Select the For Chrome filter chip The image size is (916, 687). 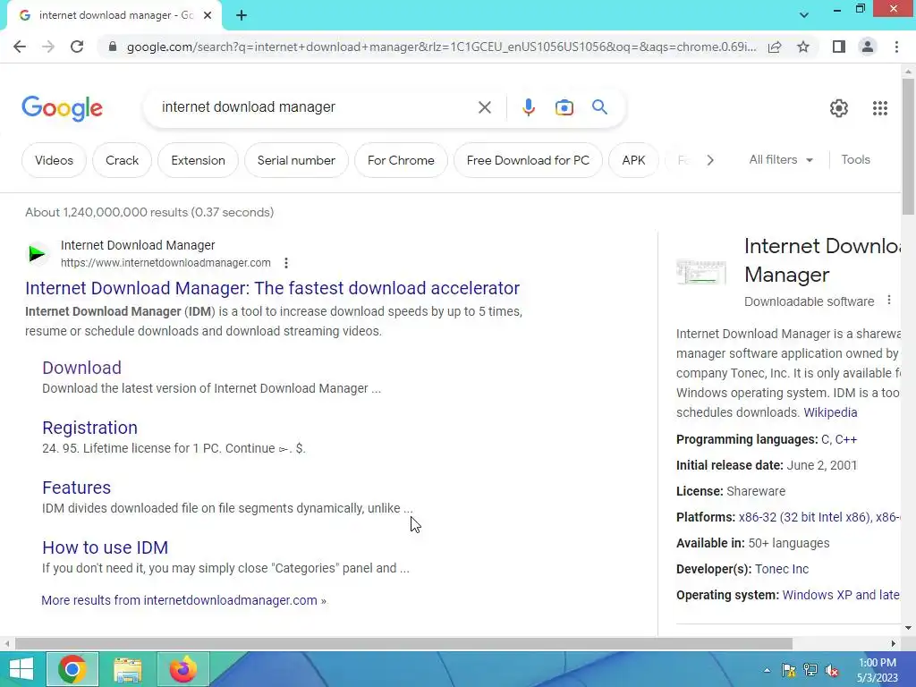401,160
